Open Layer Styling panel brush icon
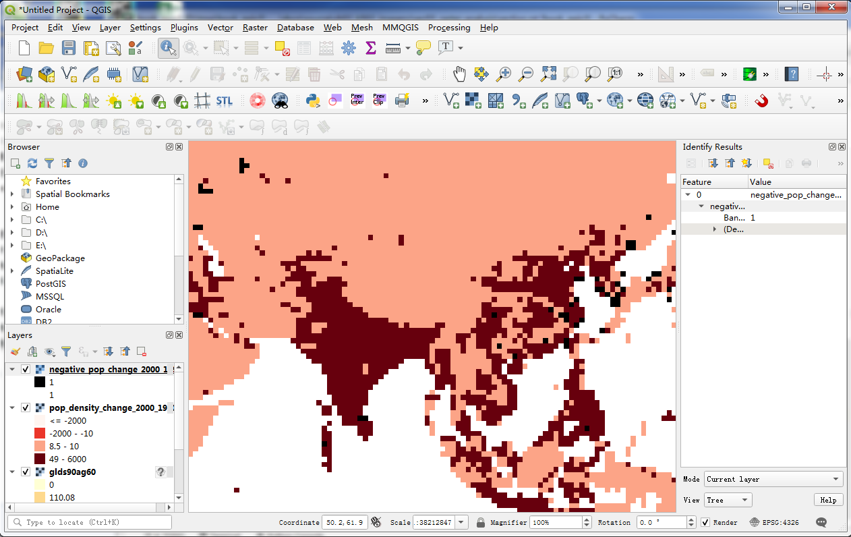 [16, 351]
